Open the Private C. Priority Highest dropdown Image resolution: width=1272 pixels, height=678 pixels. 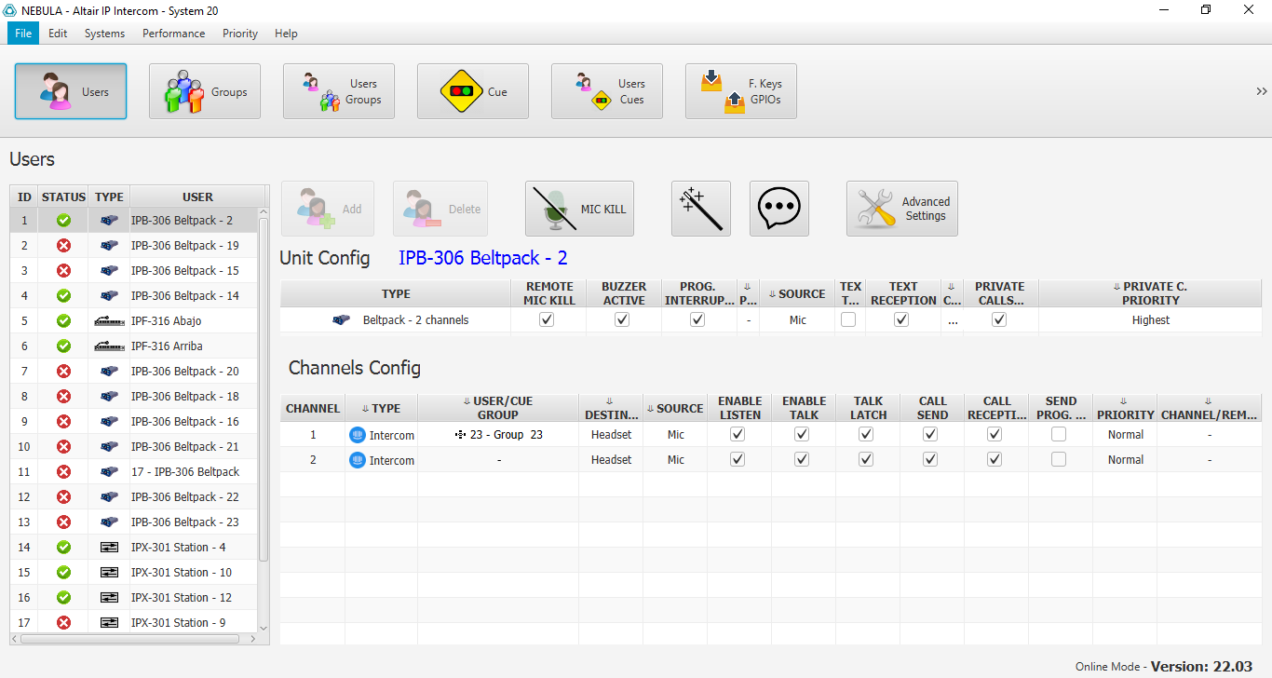coord(1150,320)
